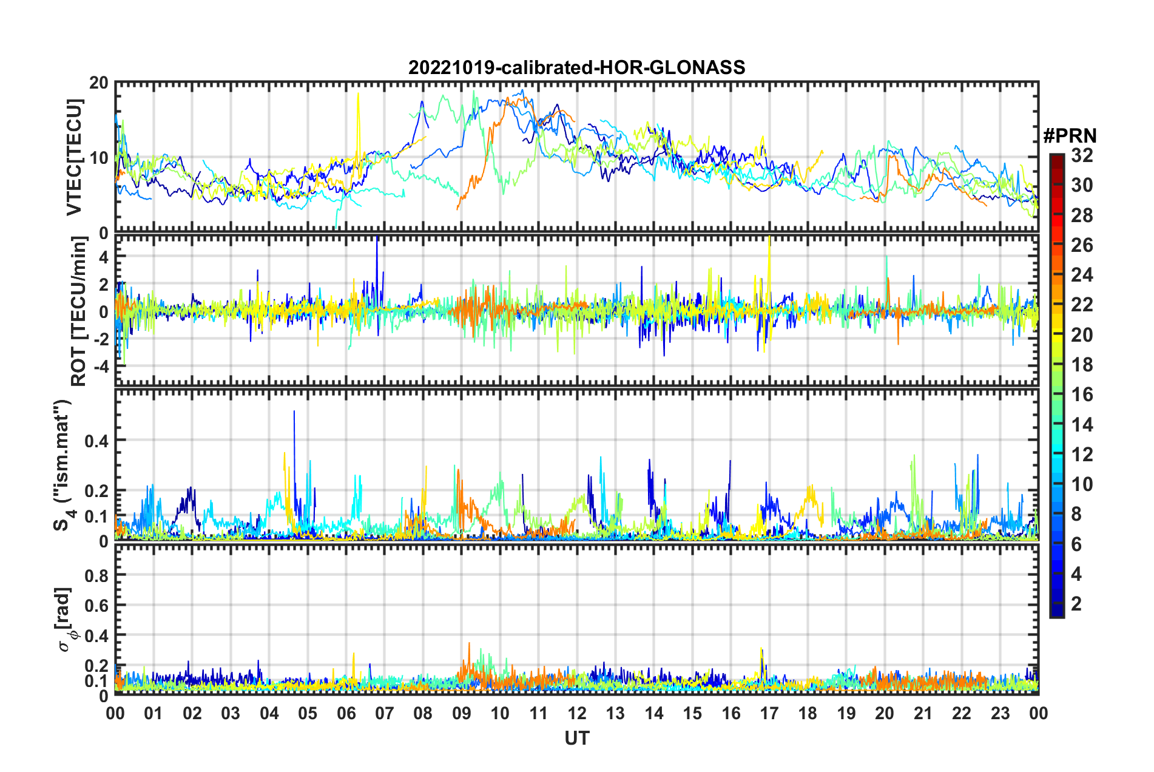Image resolution: width=1154 pixels, height=772 pixels.
Task: Click the ROT [TECU/min] axis label
Action: pos(78,311)
